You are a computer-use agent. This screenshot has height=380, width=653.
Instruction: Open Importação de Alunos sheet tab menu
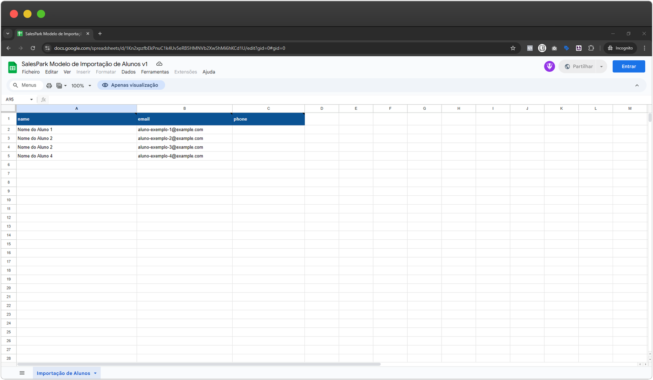click(x=96, y=373)
